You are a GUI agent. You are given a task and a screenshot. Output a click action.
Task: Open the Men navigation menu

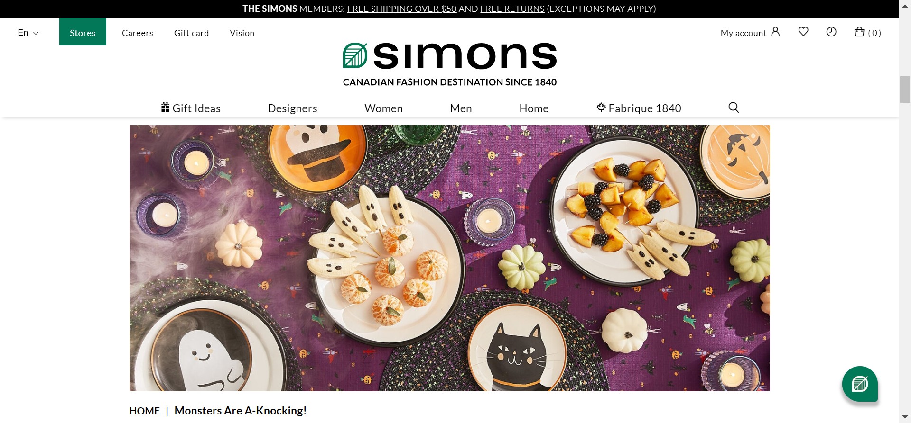(461, 108)
